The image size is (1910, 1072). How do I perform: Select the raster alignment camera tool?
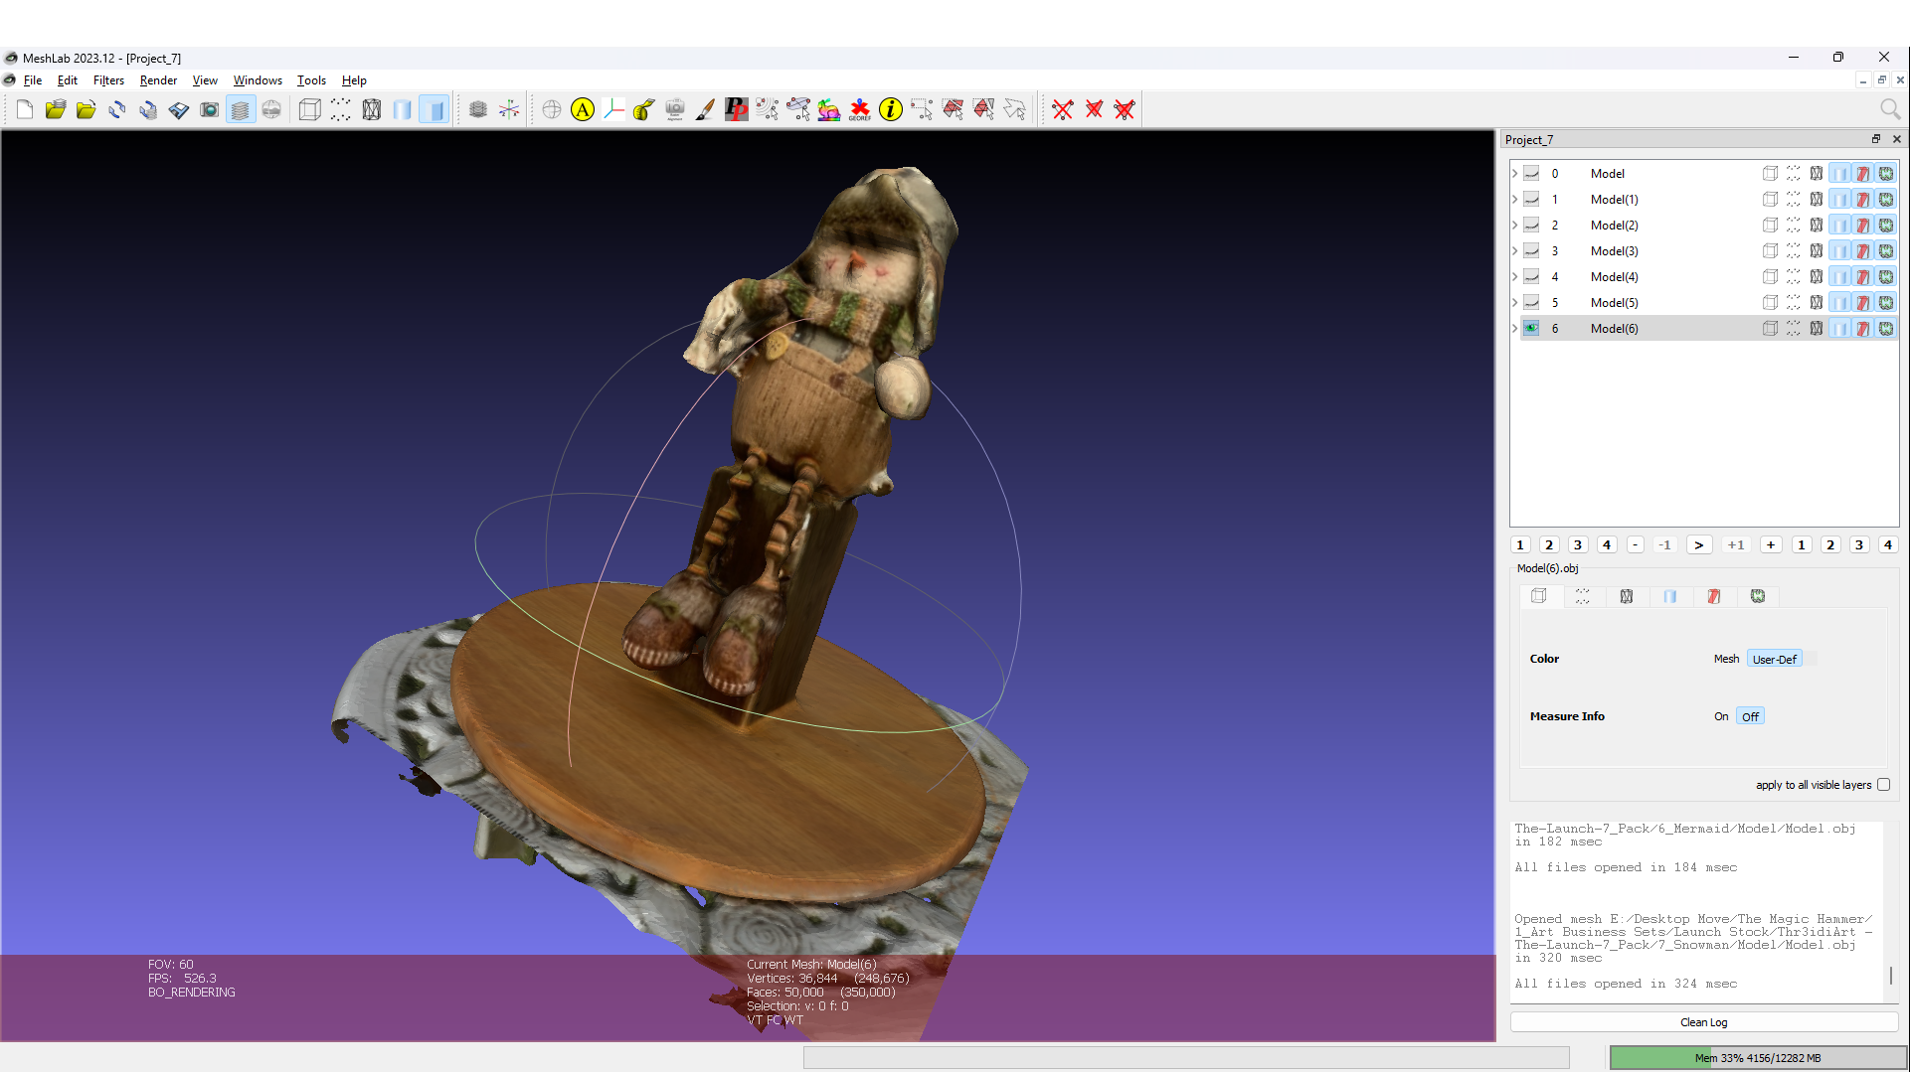tap(674, 109)
